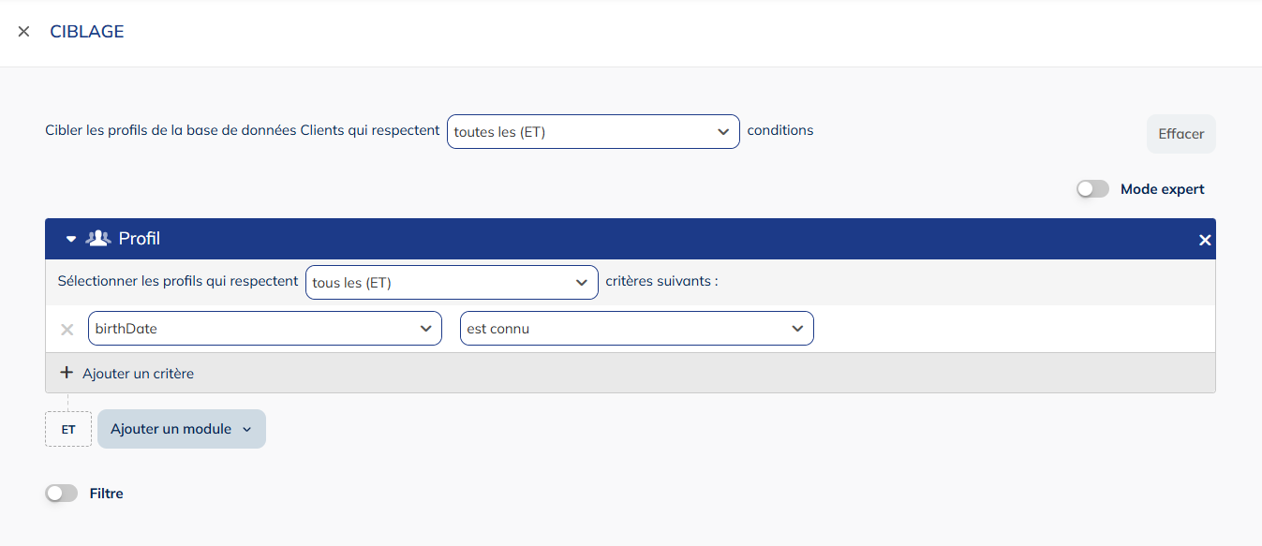Click the plus icon for adding a criterion
This screenshot has height=546, width=1262.
pyautogui.click(x=67, y=373)
